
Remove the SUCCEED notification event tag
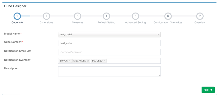pyautogui.click(x=104, y=61)
